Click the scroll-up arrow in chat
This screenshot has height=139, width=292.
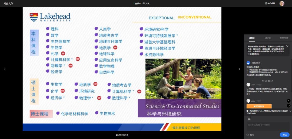[288, 101]
